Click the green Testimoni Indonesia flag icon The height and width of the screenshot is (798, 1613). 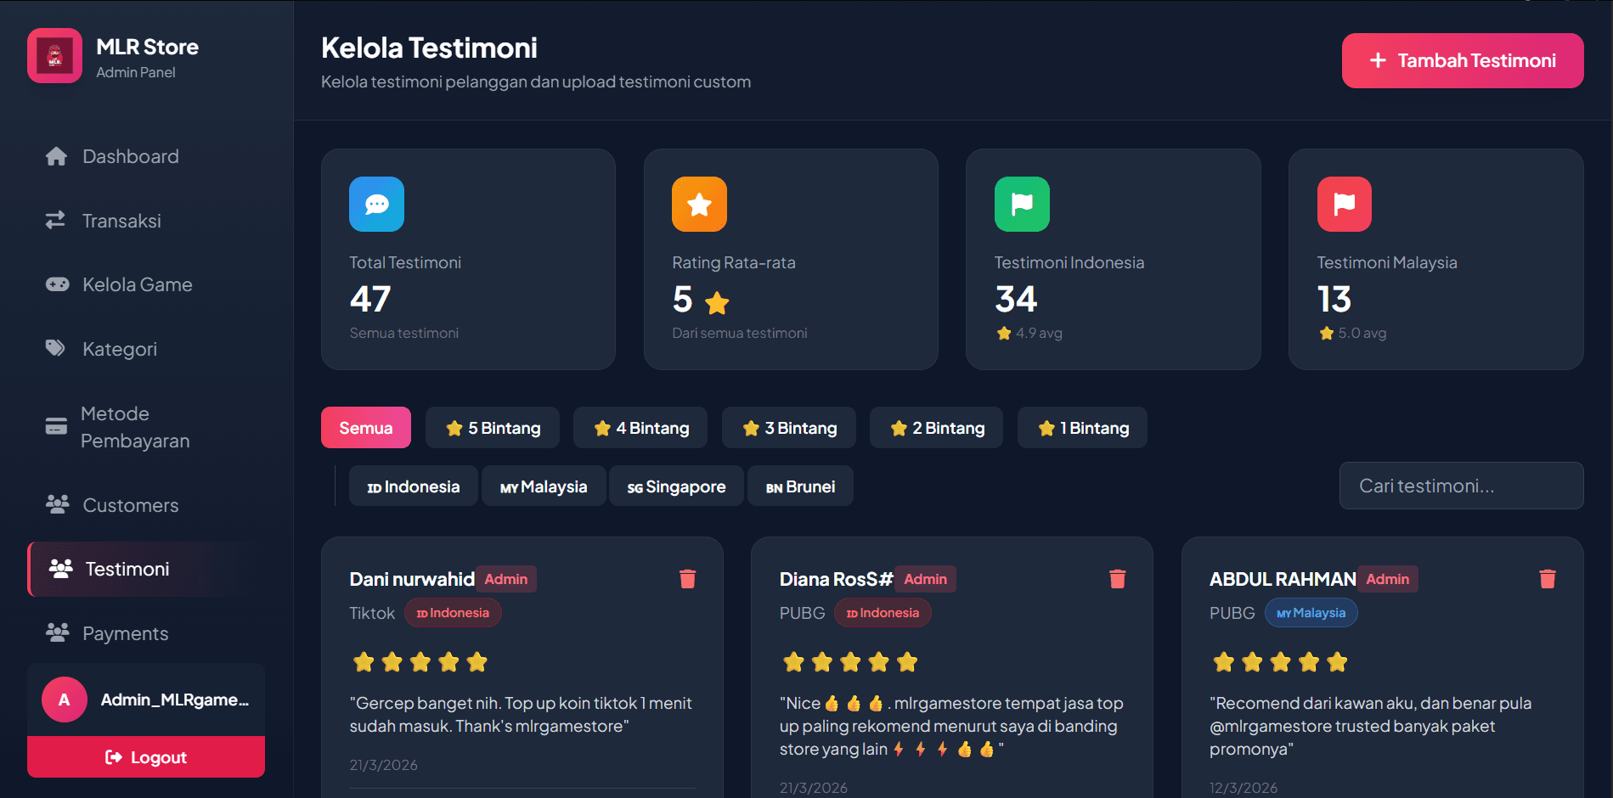(x=1022, y=205)
